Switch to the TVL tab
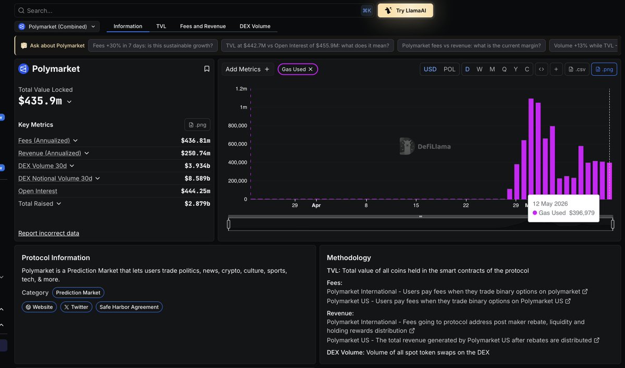 point(161,26)
